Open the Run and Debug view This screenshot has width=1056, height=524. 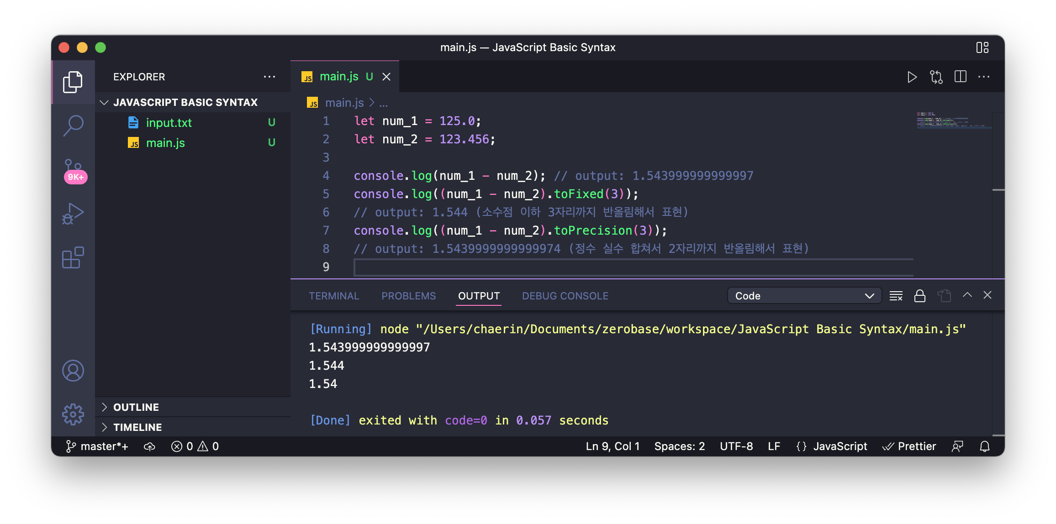click(73, 214)
